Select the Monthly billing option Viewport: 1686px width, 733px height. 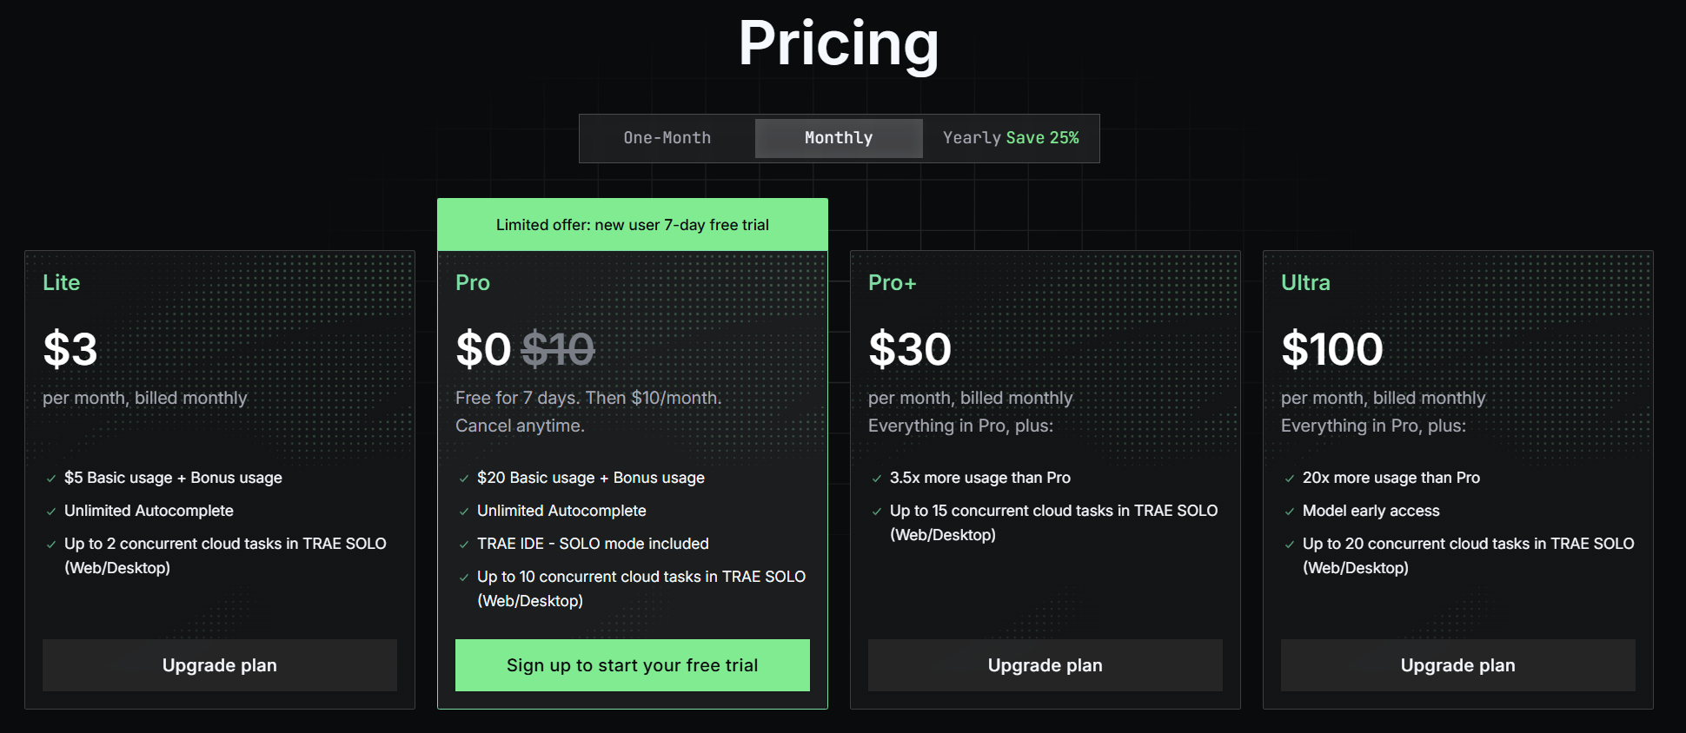click(x=839, y=138)
